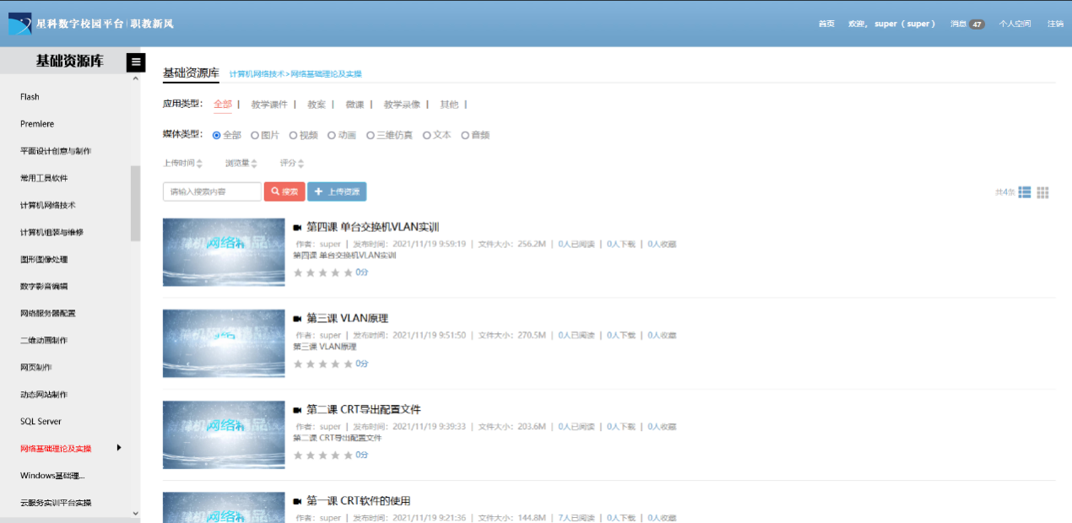Sort results by 上传时间
Screen dimensions: 1072x523
coord(182,163)
